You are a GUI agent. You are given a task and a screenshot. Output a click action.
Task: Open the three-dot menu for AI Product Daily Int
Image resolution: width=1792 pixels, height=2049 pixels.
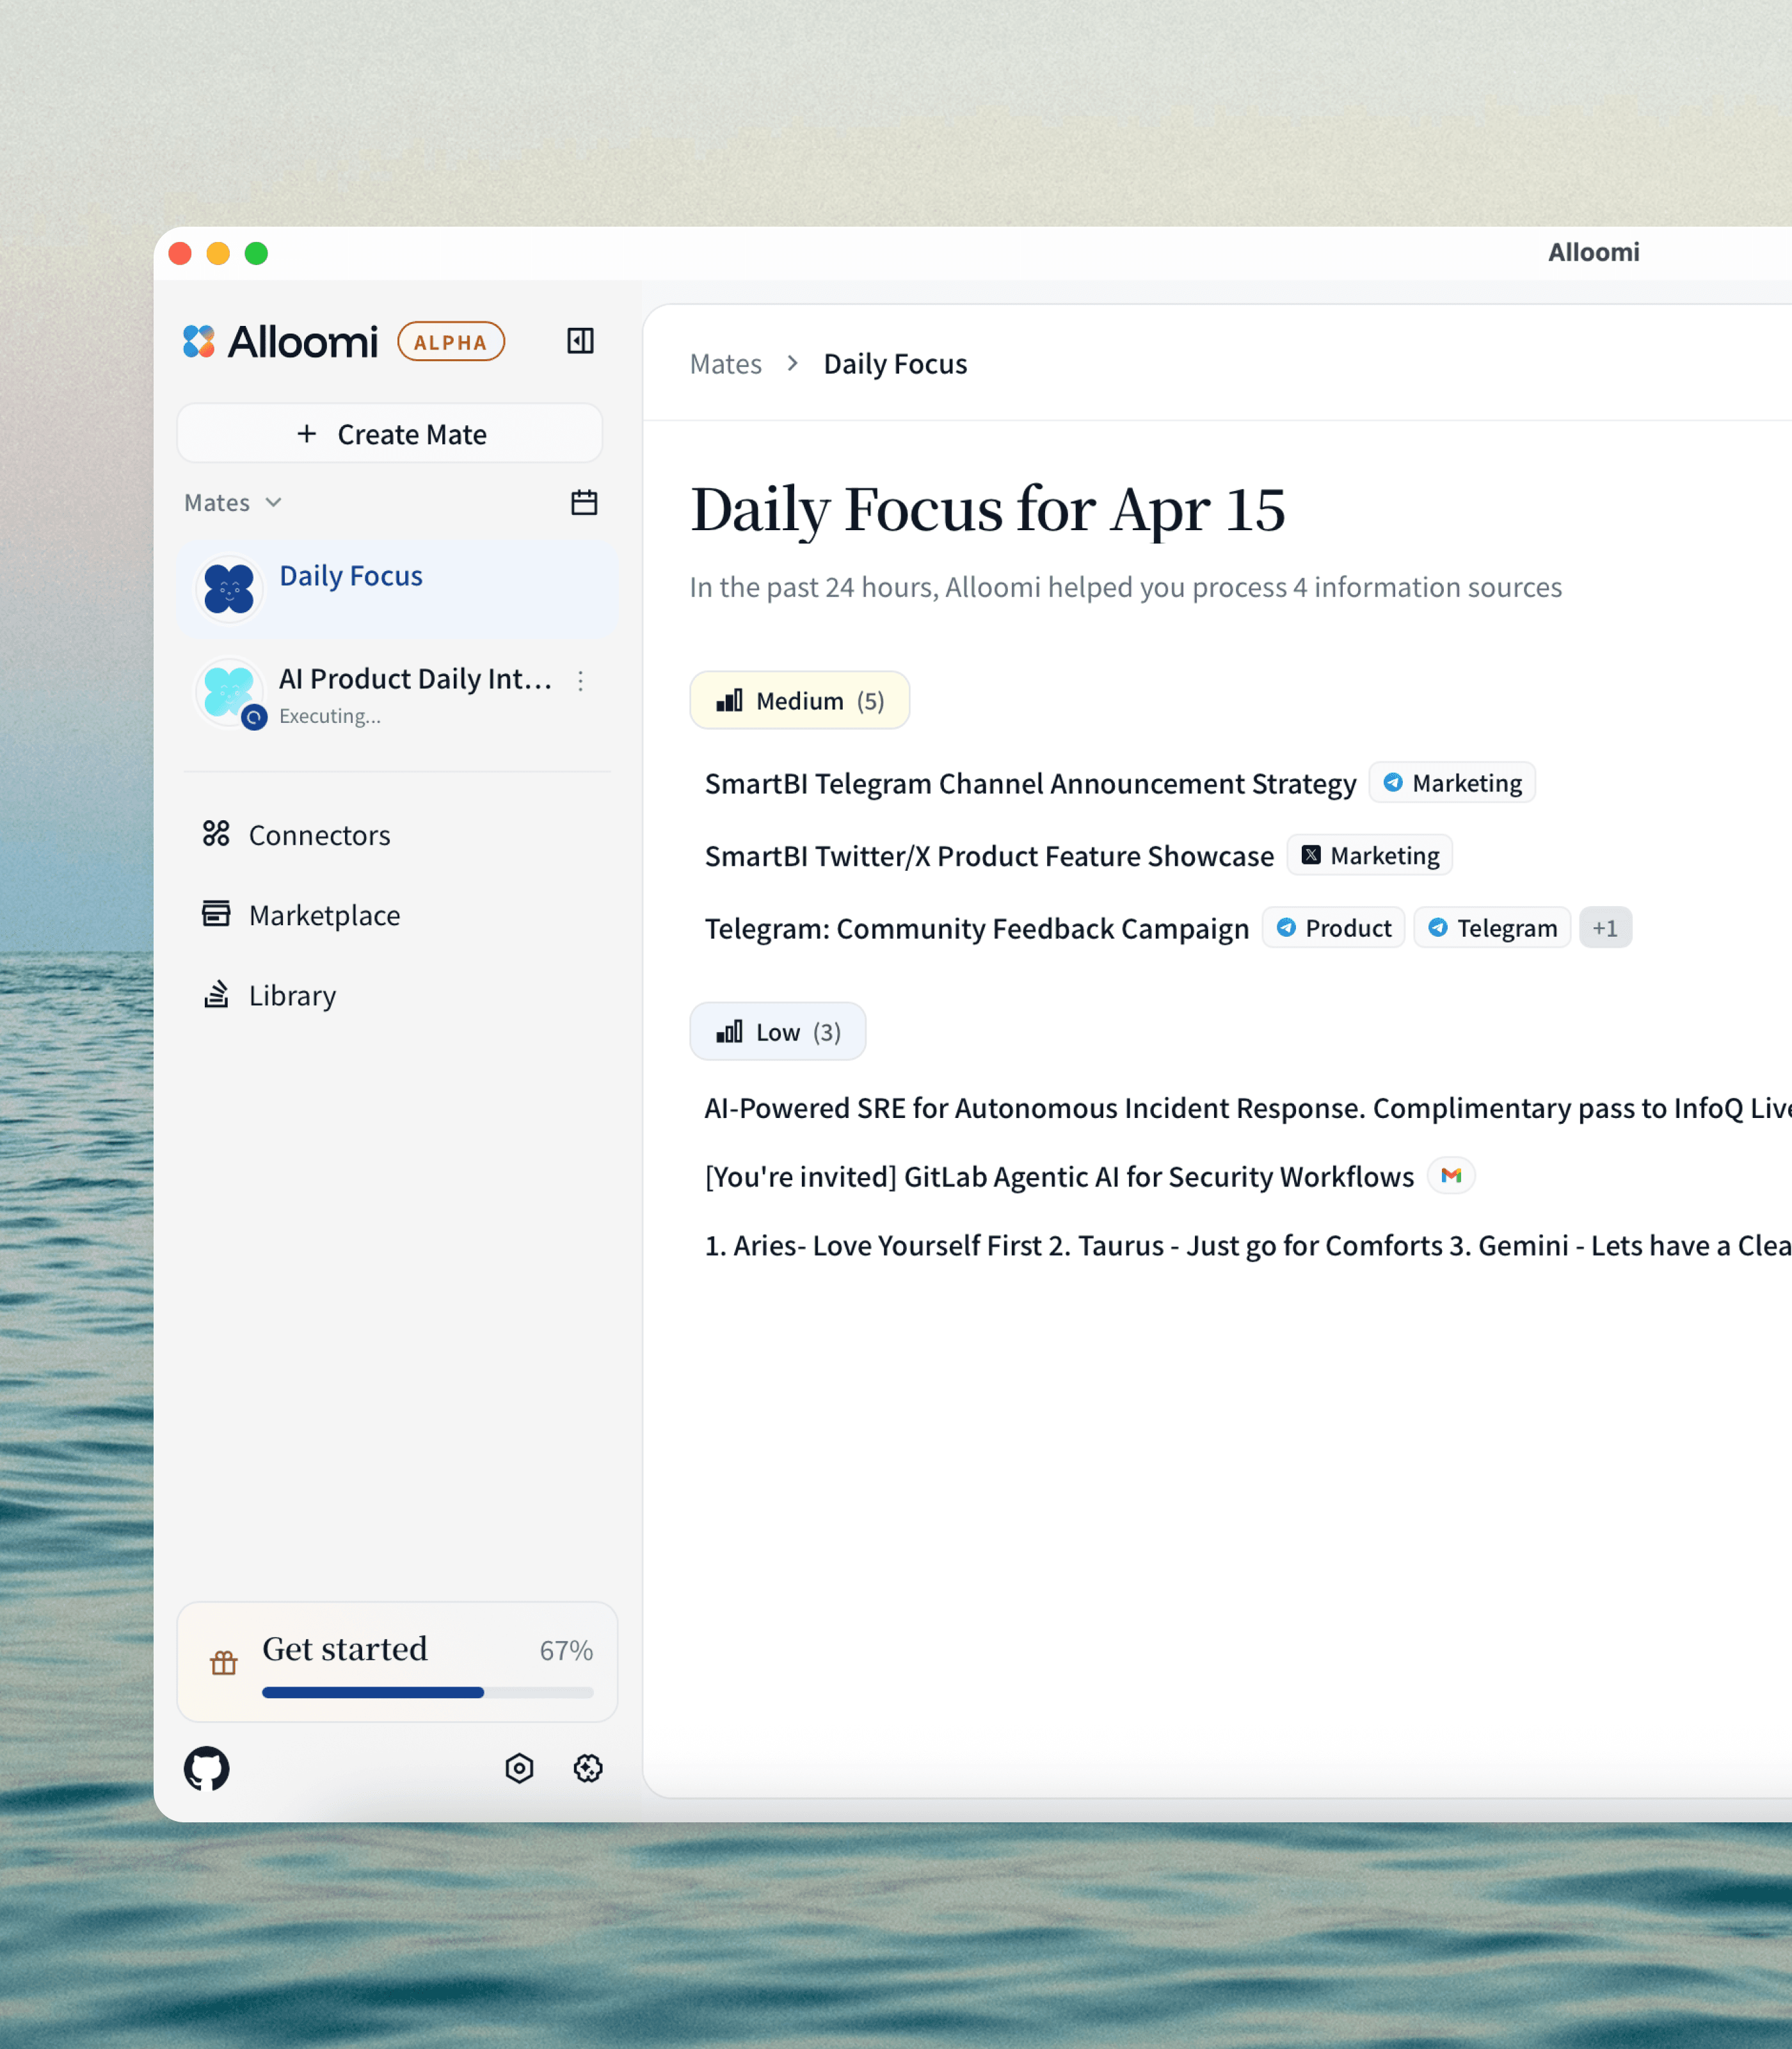tap(581, 681)
